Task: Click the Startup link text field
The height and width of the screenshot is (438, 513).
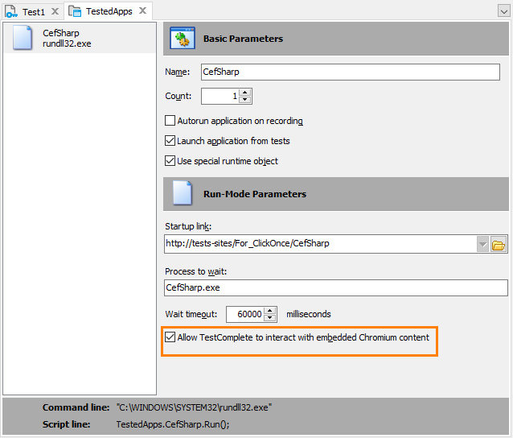Action: pyautogui.click(x=320, y=244)
